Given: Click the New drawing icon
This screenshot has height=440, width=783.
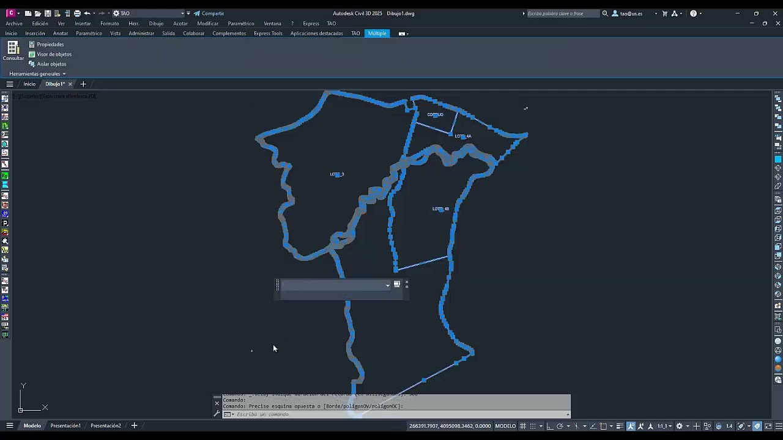Looking at the screenshot, I should (x=28, y=13).
